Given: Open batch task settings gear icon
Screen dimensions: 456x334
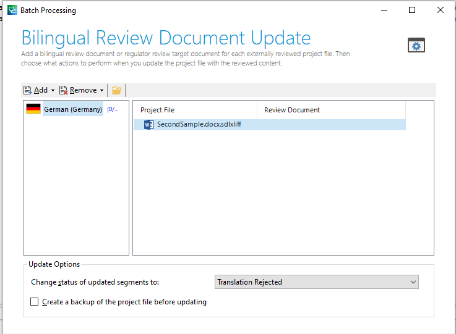Looking at the screenshot, I should pos(416,45).
